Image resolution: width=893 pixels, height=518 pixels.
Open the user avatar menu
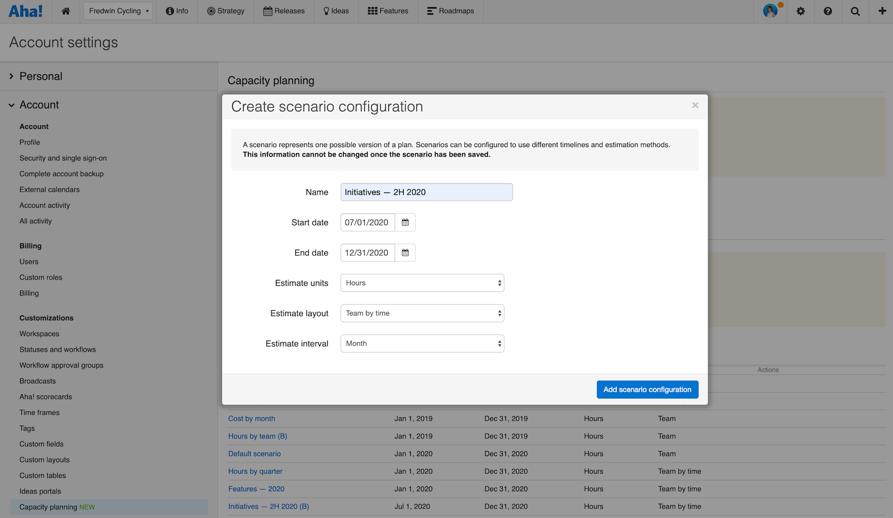coord(771,11)
